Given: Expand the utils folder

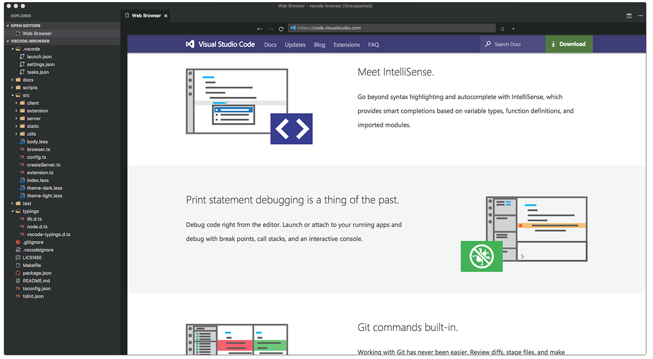Looking at the screenshot, I should click(x=32, y=134).
